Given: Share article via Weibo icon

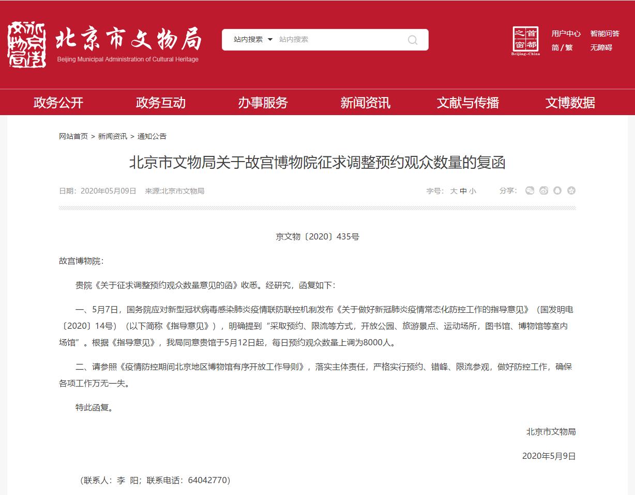Looking at the screenshot, I should click(543, 190).
